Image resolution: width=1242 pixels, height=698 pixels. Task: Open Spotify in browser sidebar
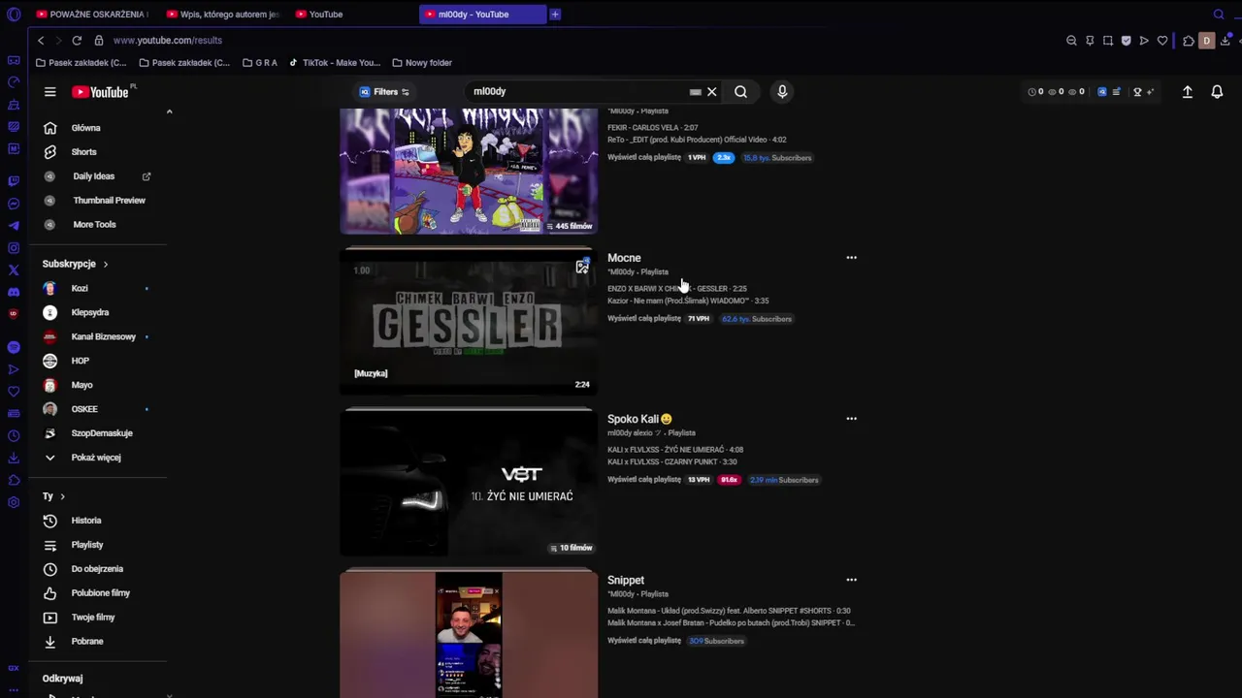pos(14,347)
